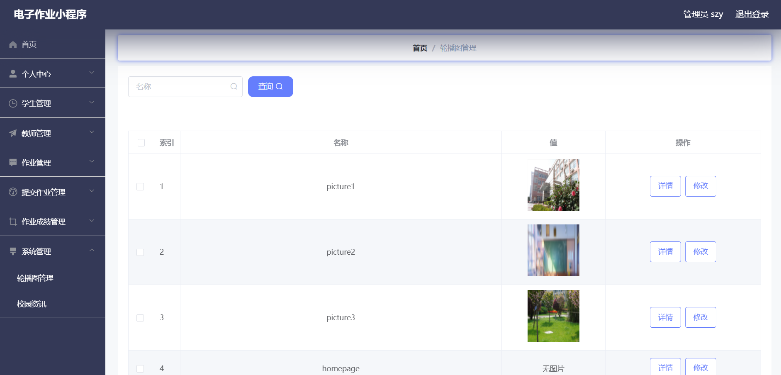Click the clock icon for 学生管理

[x=13, y=103]
